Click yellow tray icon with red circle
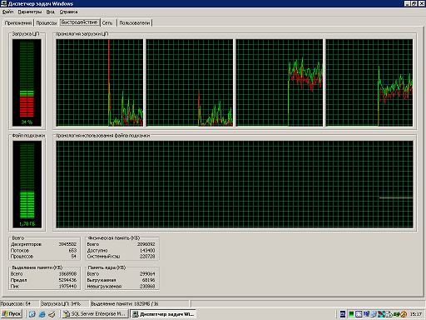 404,314
